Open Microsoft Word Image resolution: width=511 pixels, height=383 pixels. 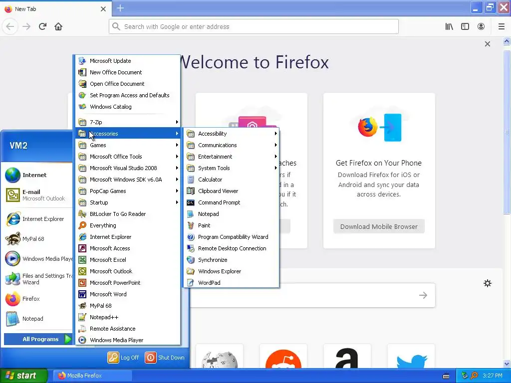(128, 294)
